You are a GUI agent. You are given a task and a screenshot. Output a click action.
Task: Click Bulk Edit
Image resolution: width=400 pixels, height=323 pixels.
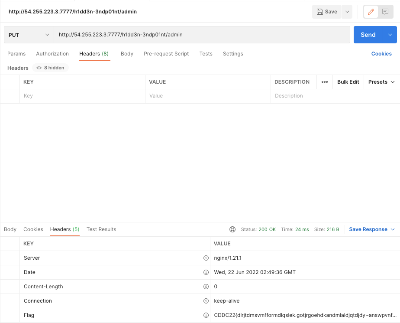(x=348, y=82)
